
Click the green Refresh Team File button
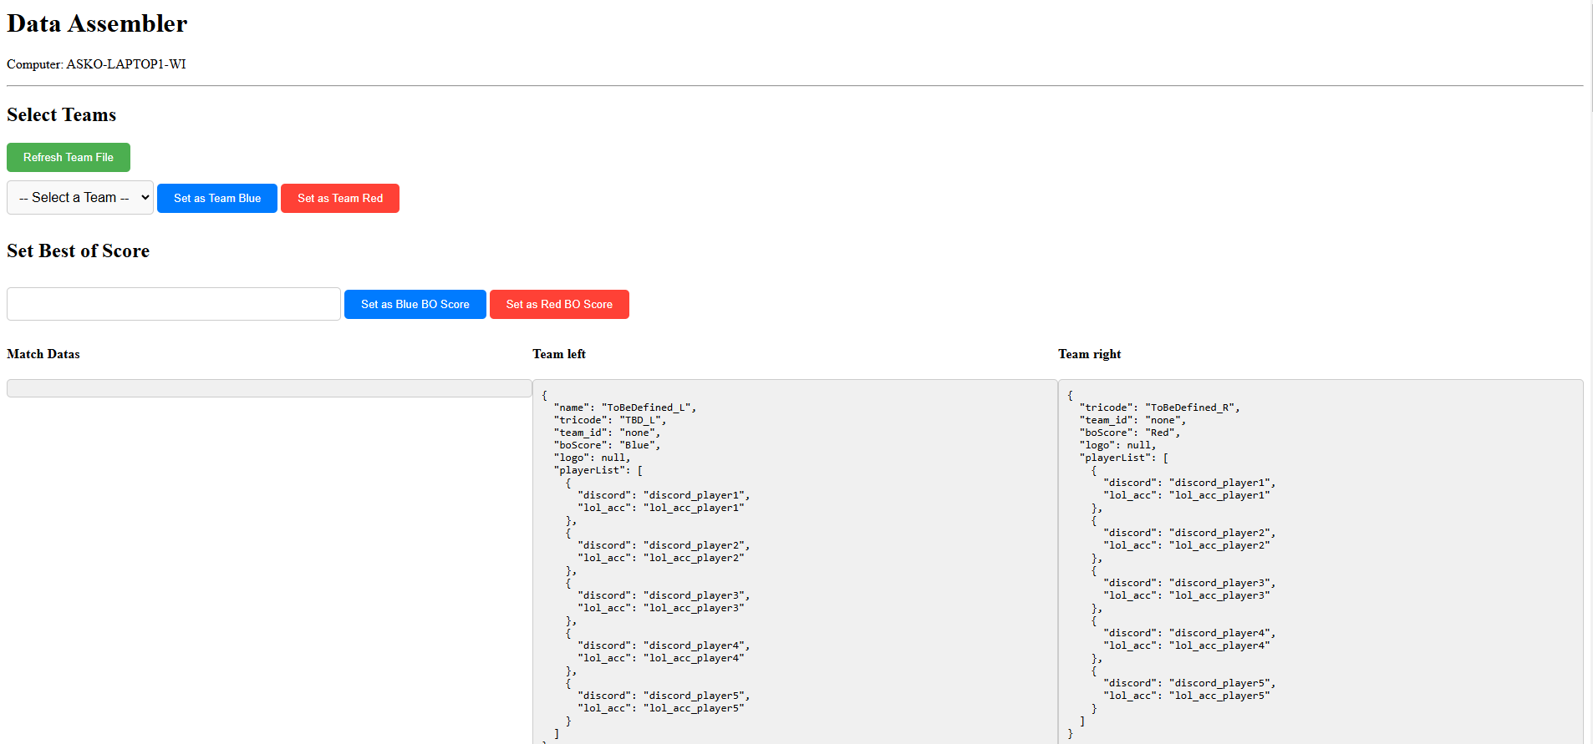tap(69, 157)
